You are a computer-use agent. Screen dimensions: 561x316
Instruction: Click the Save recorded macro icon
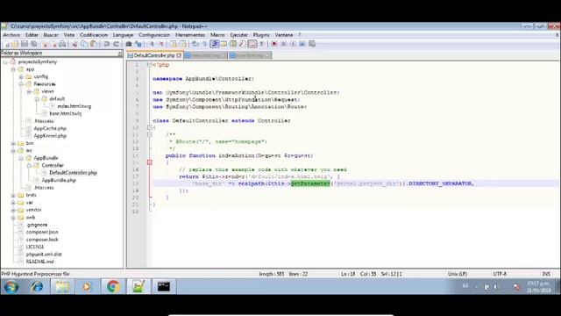(x=312, y=44)
